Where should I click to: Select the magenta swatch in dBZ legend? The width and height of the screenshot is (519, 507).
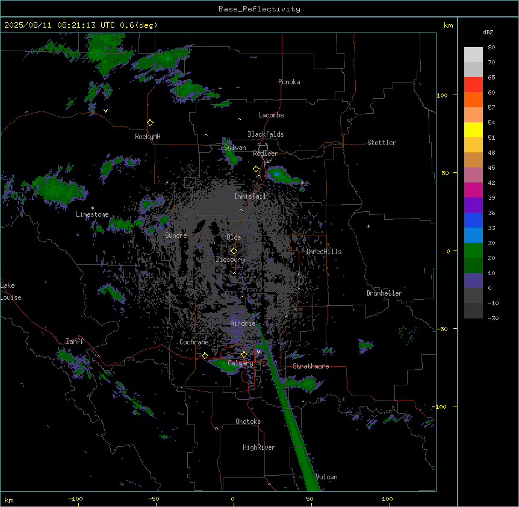(473, 190)
